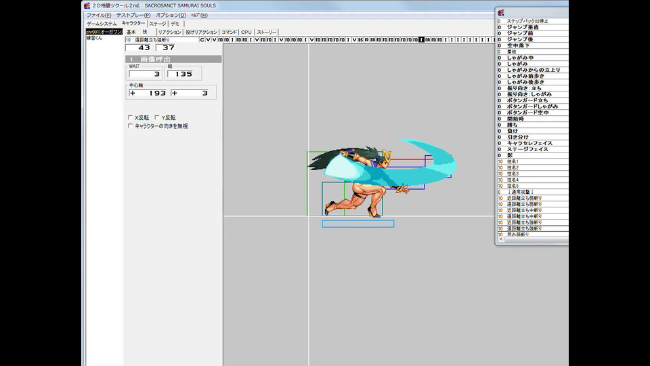The height and width of the screenshot is (366, 650).
Task: Select しゃがみからの立上り in skill list
Action: (533, 70)
